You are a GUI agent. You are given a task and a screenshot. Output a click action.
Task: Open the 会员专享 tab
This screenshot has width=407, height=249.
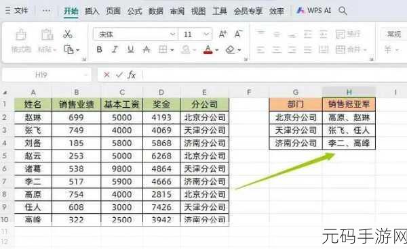(248, 11)
